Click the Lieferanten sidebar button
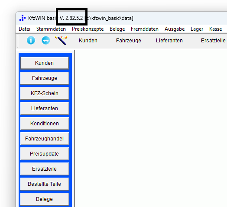This screenshot has width=227, height=207. click(x=45, y=108)
